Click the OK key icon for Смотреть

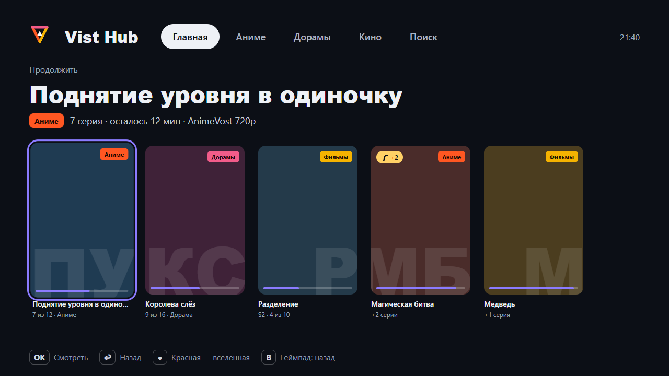39,358
